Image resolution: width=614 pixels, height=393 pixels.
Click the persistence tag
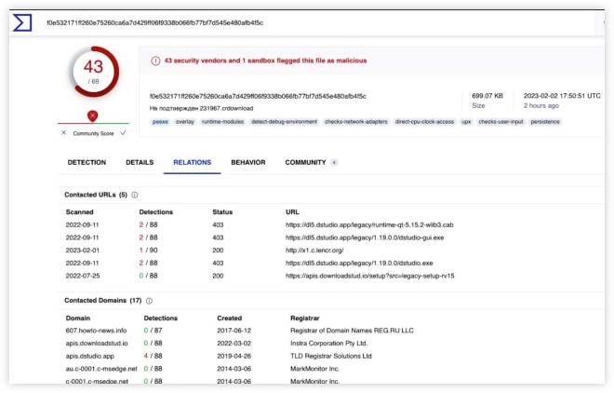545,122
